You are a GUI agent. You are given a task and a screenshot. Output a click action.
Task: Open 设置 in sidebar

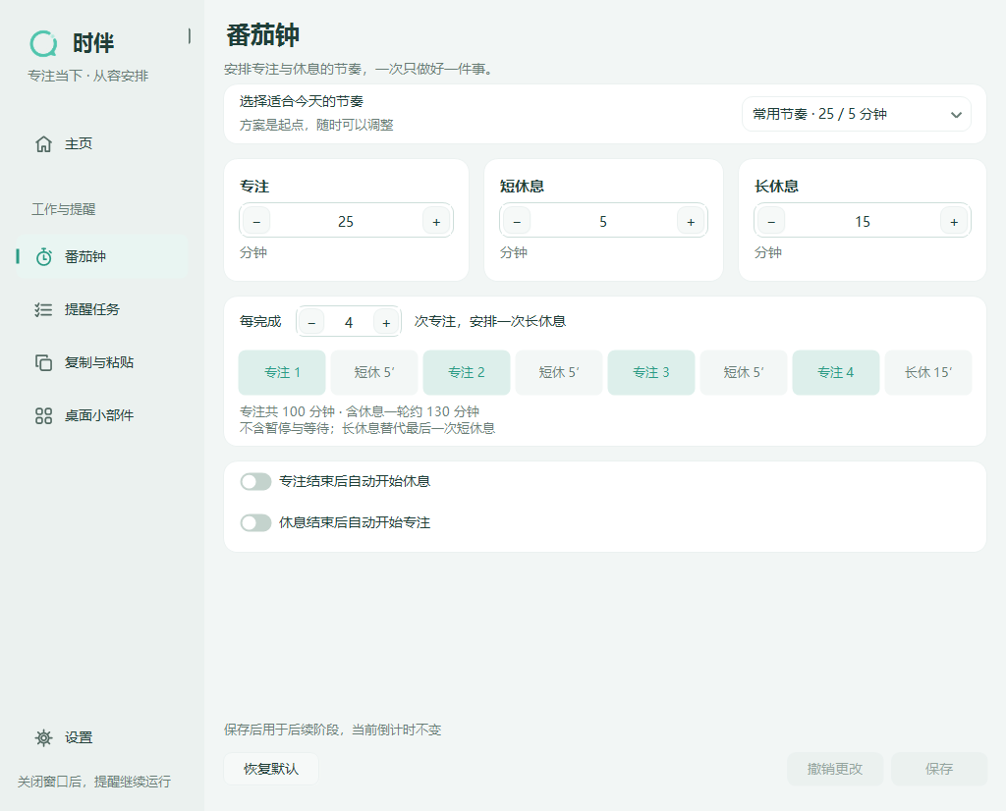102,738
